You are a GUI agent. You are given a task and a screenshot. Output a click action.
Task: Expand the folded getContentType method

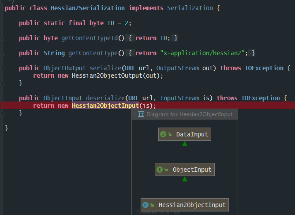coord(2,53)
